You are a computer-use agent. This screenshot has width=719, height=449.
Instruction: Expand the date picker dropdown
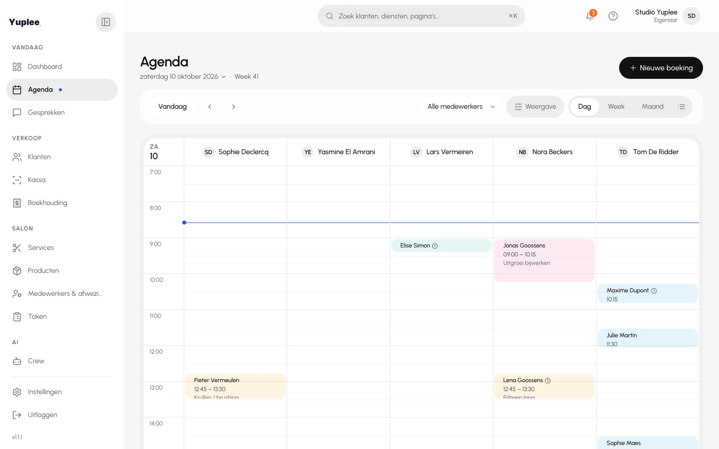point(183,77)
